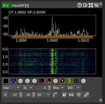Shrink the window with inward arrows icon
The height and width of the screenshot is (104, 105).
tap(91, 5)
